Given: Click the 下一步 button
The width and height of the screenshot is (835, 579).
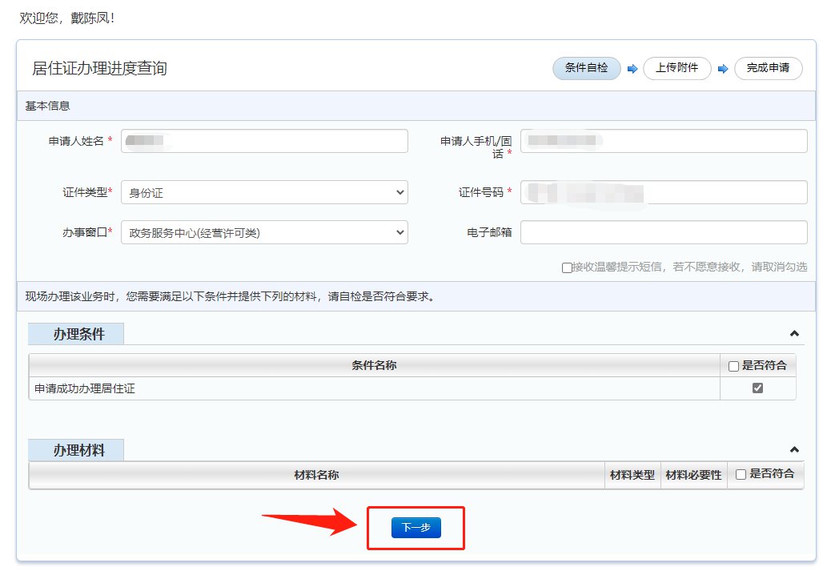Looking at the screenshot, I should (415, 528).
